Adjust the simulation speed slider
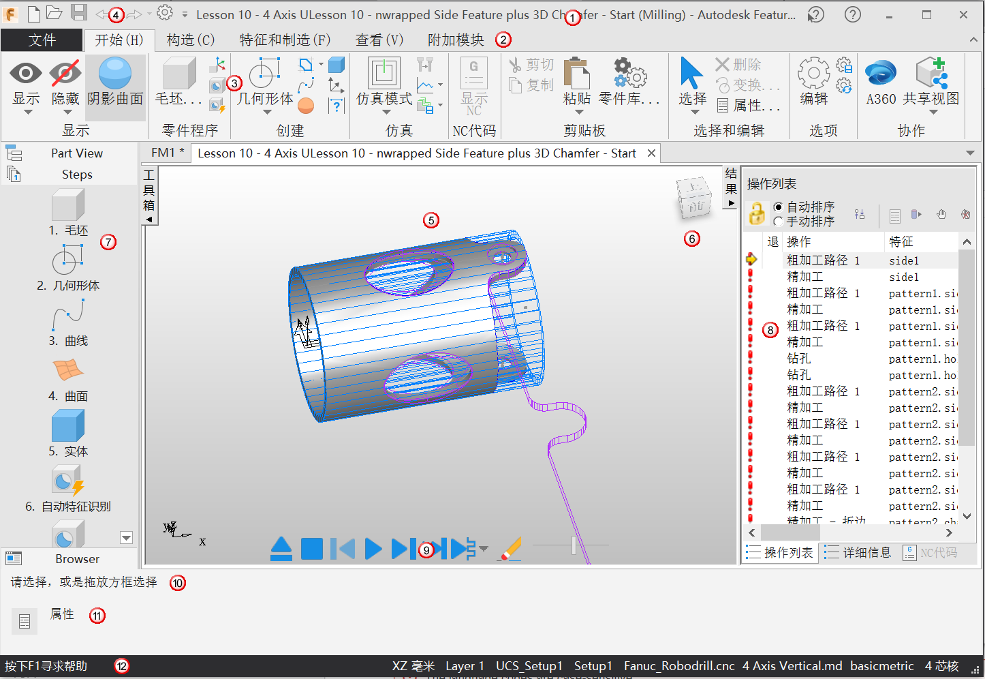Image resolution: width=985 pixels, height=679 pixels. click(x=574, y=545)
